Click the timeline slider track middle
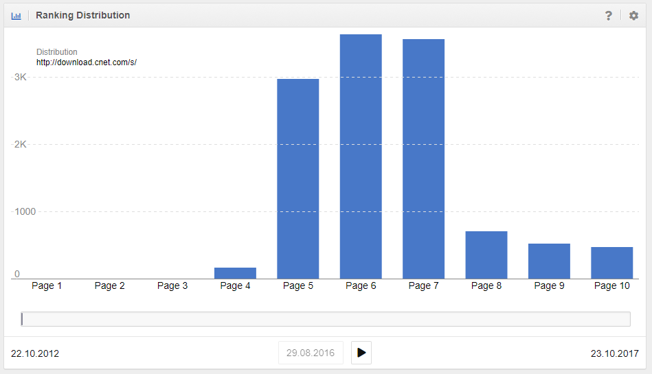 tap(326, 319)
